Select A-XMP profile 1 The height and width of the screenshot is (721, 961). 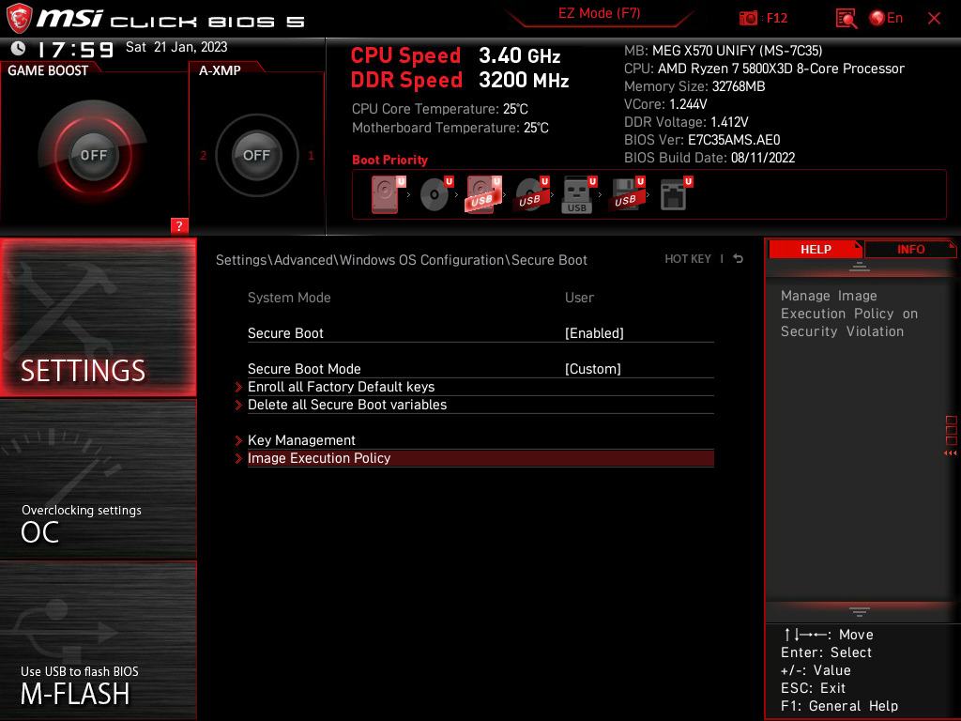pyautogui.click(x=311, y=156)
